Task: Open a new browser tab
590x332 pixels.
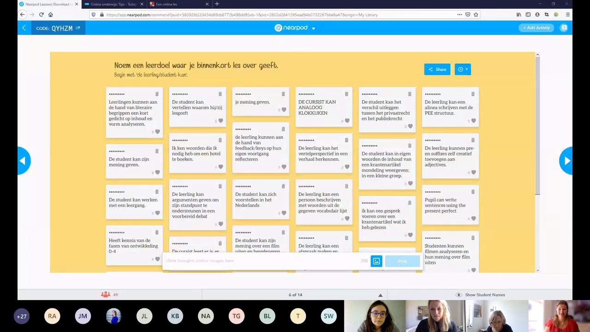Action: tap(217, 4)
